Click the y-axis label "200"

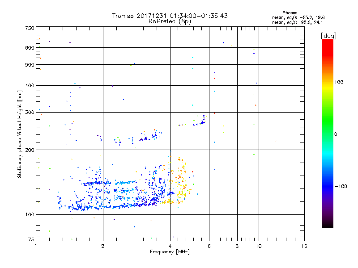click(x=30, y=150)
